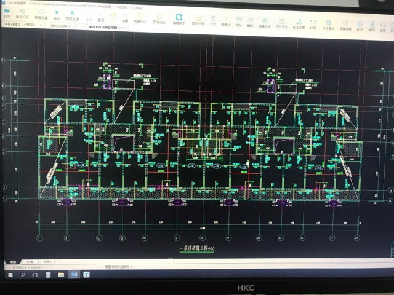The height and width of the screenshot is (295, 394).
Task: Switch to the 布局1 layout tab
Action: click(x=30, y=262)
